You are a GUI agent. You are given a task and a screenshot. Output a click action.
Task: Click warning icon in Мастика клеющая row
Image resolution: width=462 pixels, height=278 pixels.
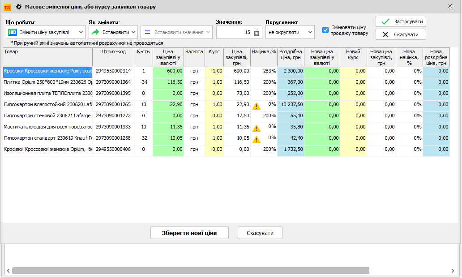coord(256,128)
